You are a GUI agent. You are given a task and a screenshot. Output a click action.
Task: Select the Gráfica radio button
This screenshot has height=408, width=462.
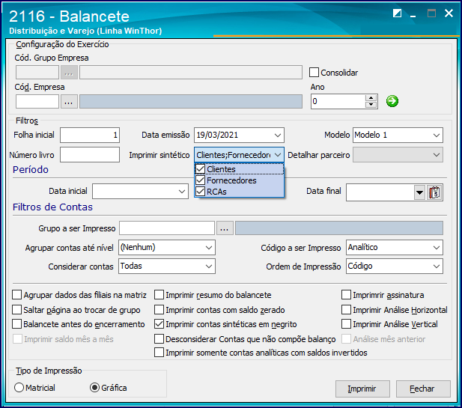94,388
